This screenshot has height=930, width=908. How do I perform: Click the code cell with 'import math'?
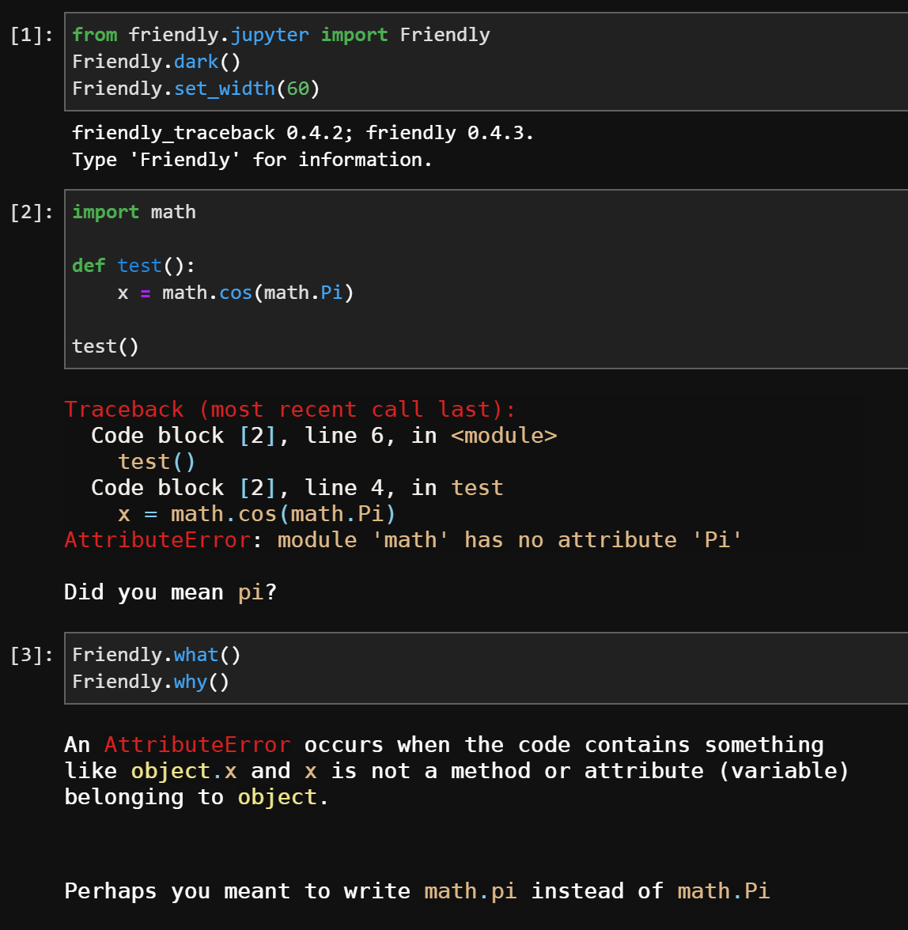click(486, 278)
